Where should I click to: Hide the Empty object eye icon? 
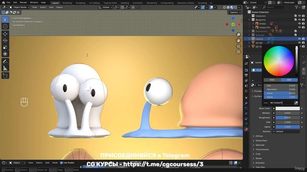coord(299,23)
